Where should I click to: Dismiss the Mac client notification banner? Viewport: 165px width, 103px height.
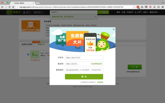pyautogui.click(x=95, y=16)
